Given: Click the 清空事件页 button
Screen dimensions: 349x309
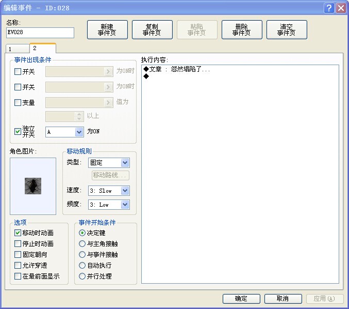Looking at the screenshot, I should pos(287,29).
